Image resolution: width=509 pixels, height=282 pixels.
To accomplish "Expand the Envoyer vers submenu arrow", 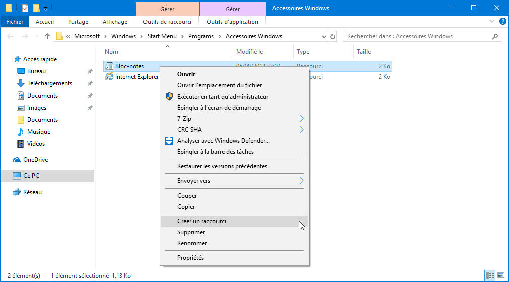I will tap(301, 181).
